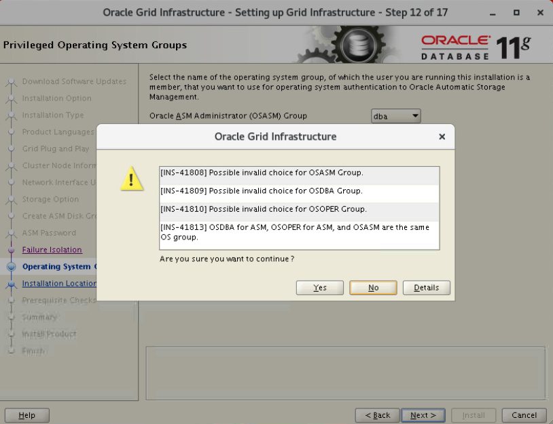This screenshot has width=553, height=424.
Task: Click the yellow warning triangle icon
Action: click(x=132, y=178)
